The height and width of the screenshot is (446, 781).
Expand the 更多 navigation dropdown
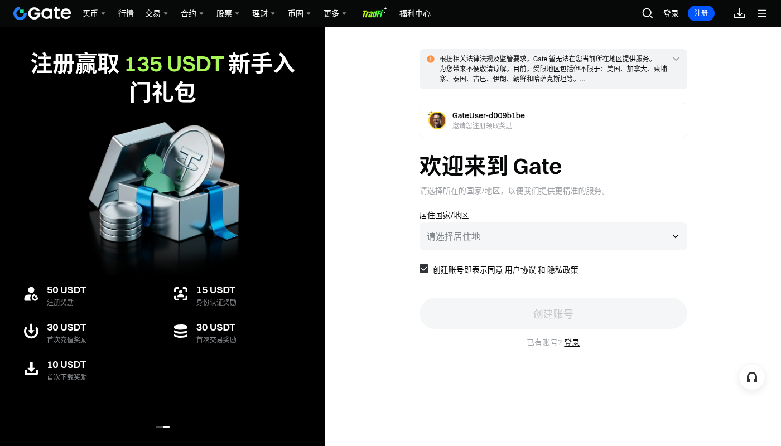(335, 13)
